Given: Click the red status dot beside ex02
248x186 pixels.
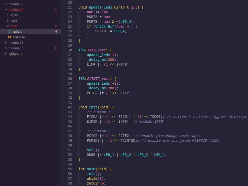Looking at the screenshot, I should [x=56, y=26].
